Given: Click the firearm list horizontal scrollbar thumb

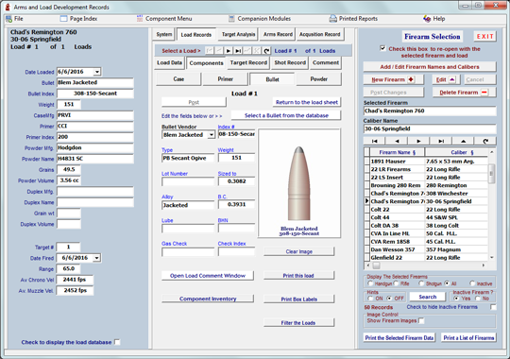Looking at the screenshot, I should (x=376, y=265).
